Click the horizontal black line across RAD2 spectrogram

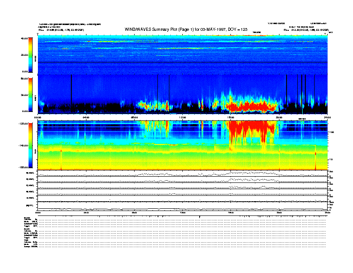tap(183, 62)
